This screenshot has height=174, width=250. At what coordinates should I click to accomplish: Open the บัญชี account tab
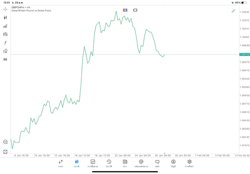[173, 163]
